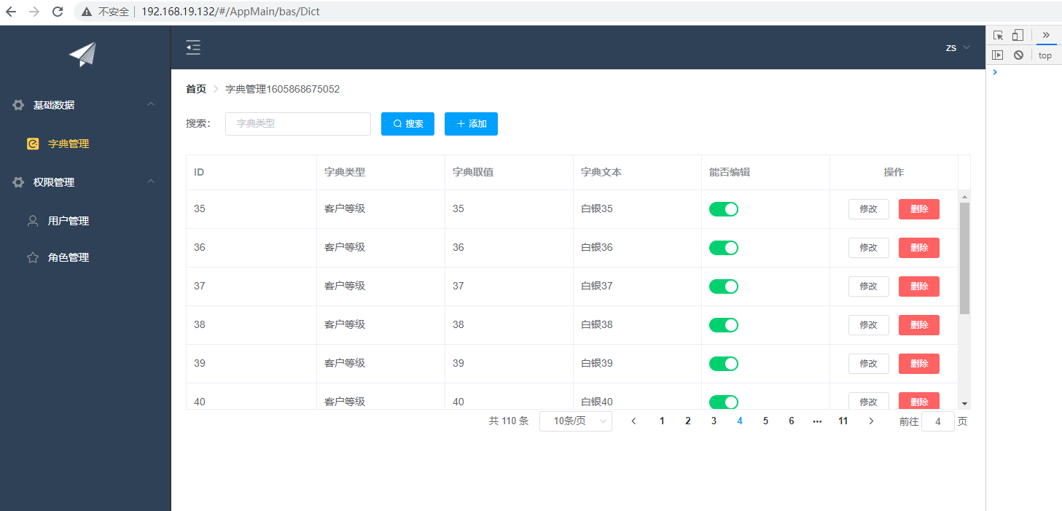Go to page 11 in pagination
1062x511 pixels.
(843, 421)
